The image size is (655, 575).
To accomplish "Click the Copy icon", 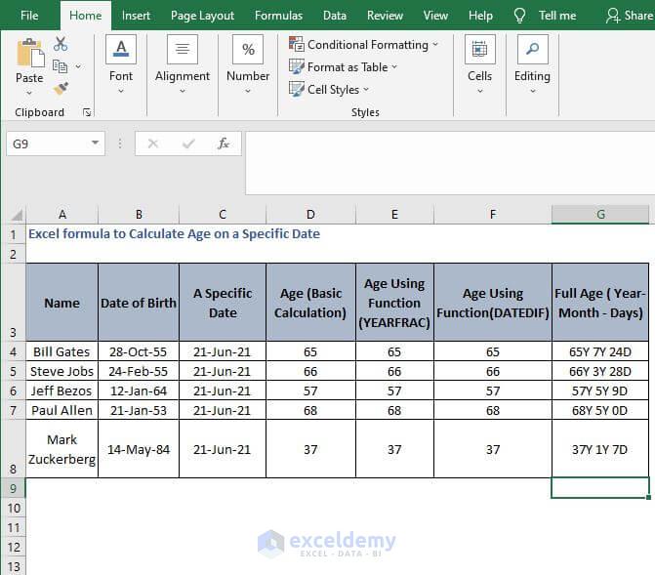I will click(x=61, y=66).
